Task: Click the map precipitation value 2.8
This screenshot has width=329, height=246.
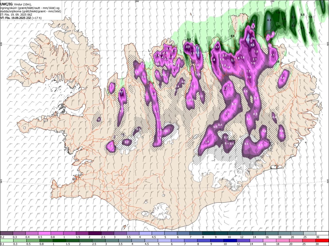Action: tap(213, 60)
